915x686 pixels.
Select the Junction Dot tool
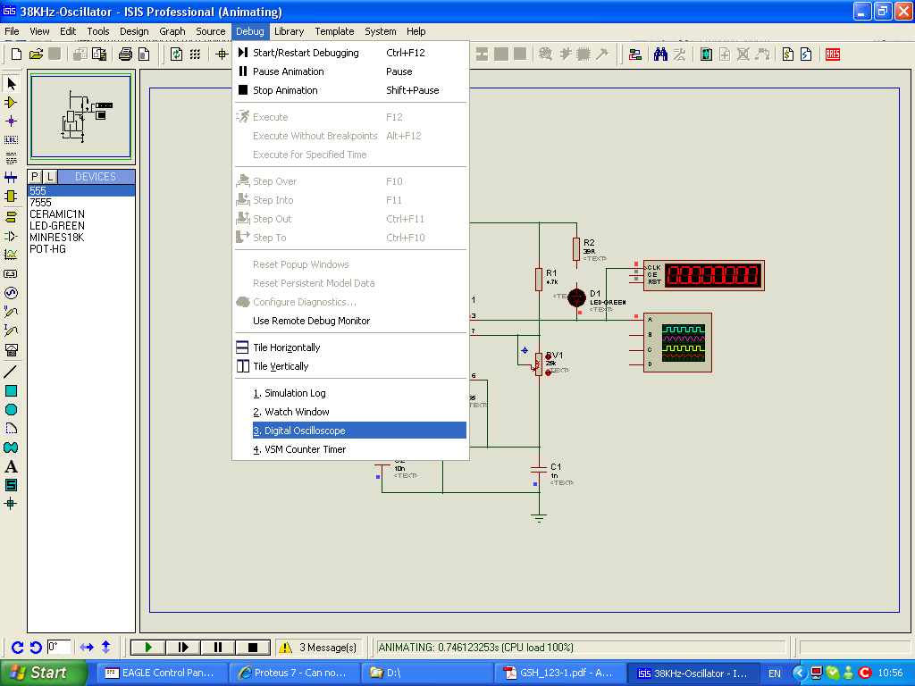11,121
